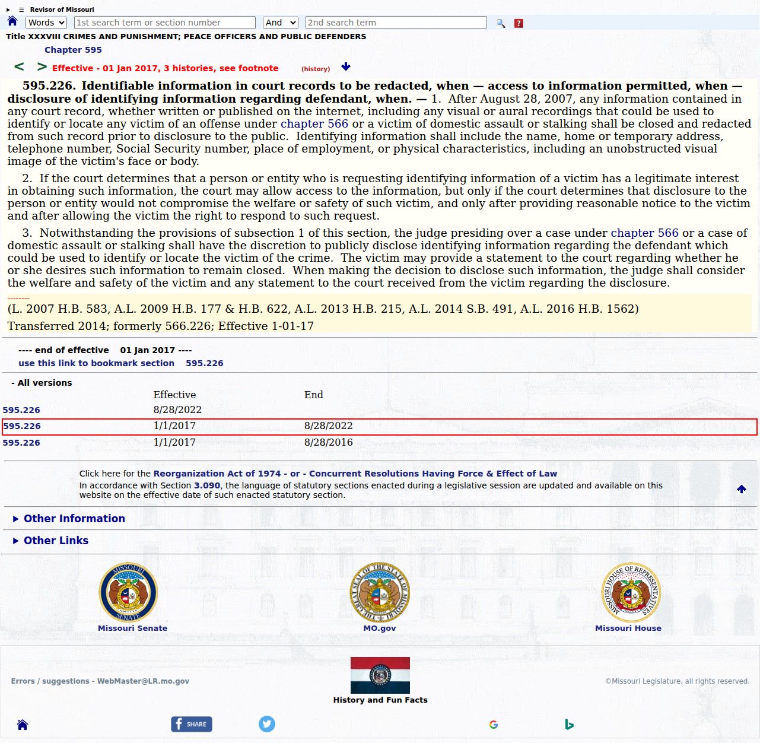Open the And operator dropdown
Screen dimensions: 760x743
point(281,23)
